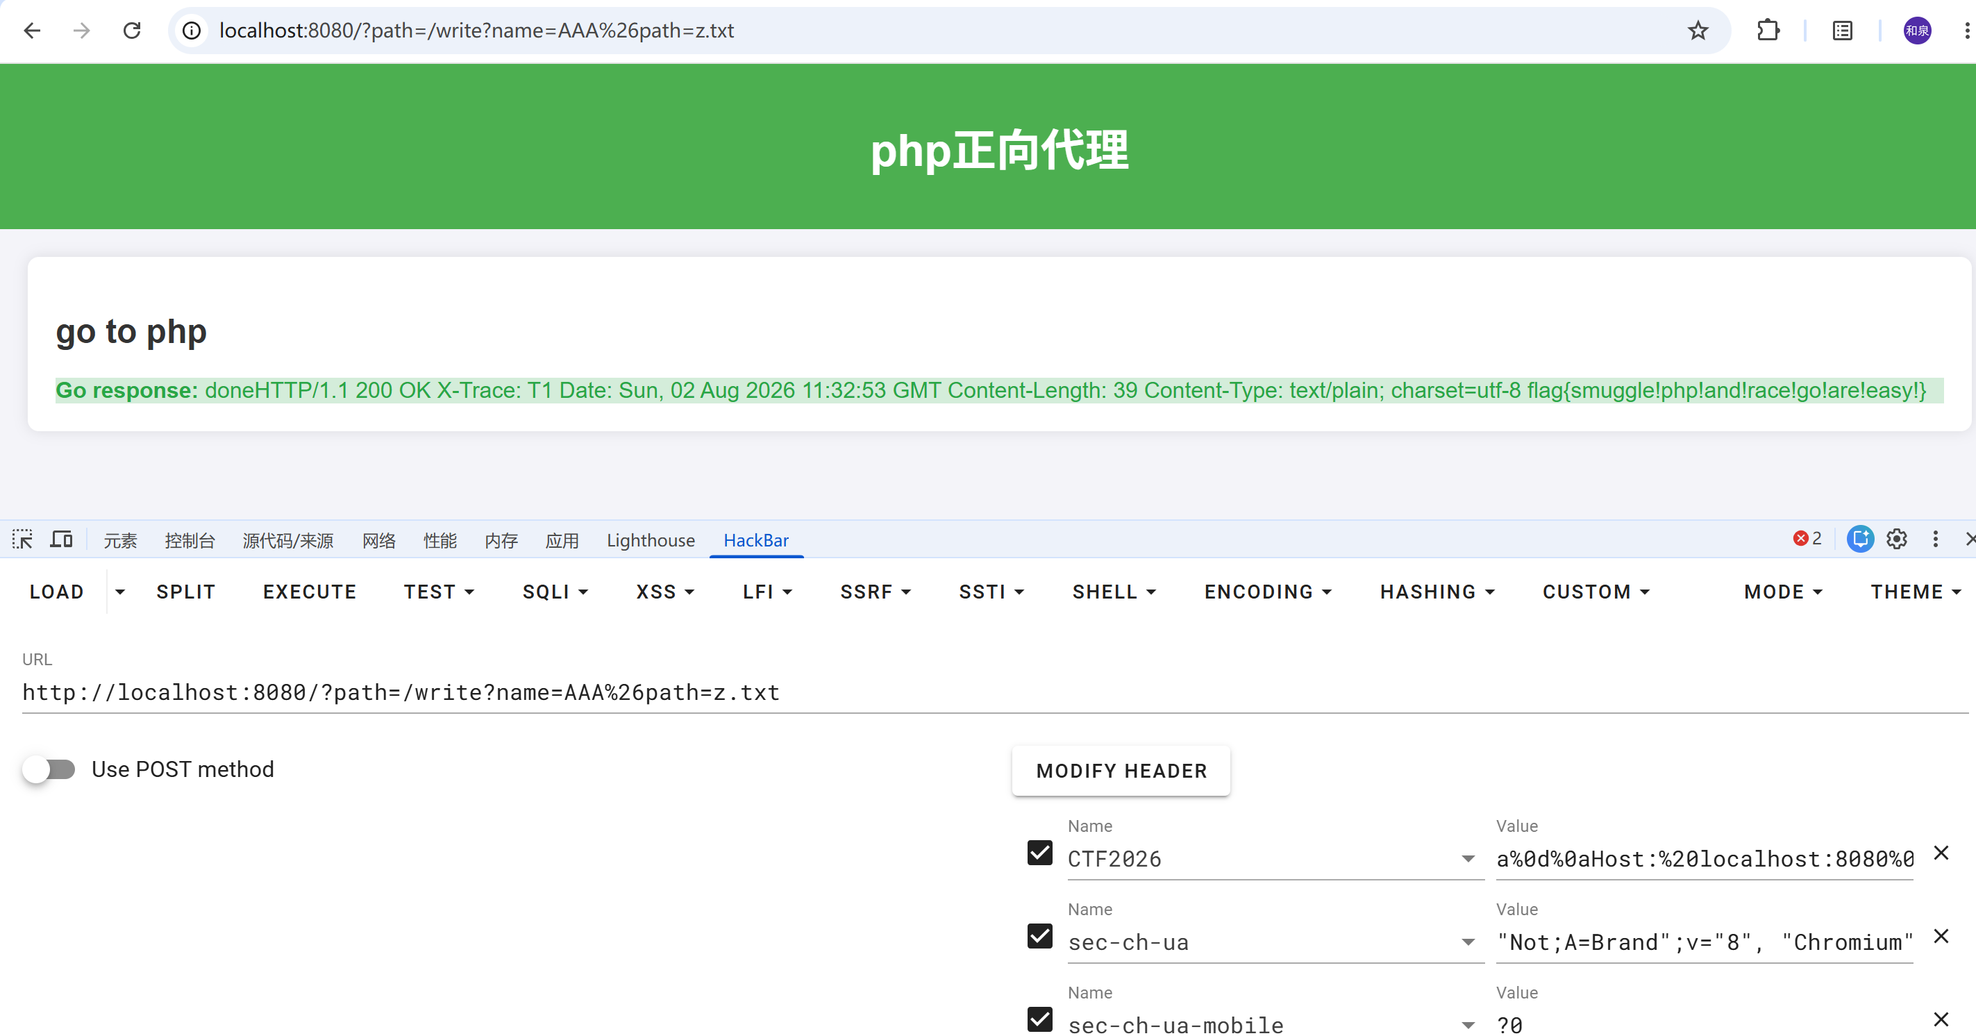
Task: Switch to the 内存 DevTools tab
Action: [x=501, y=540]
